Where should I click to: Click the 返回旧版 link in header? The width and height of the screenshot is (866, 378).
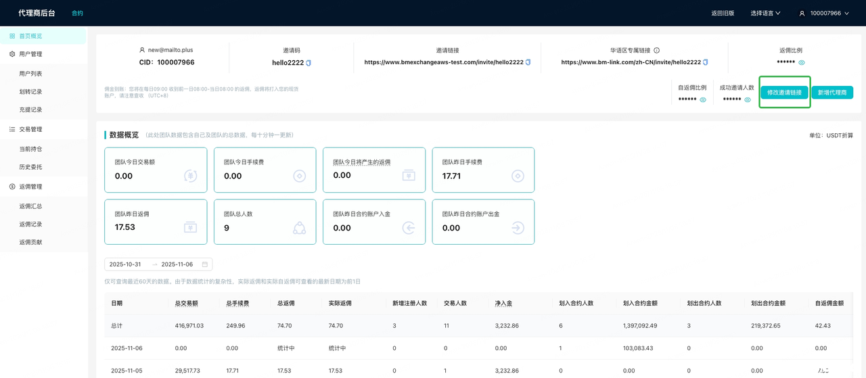[723, 14]
